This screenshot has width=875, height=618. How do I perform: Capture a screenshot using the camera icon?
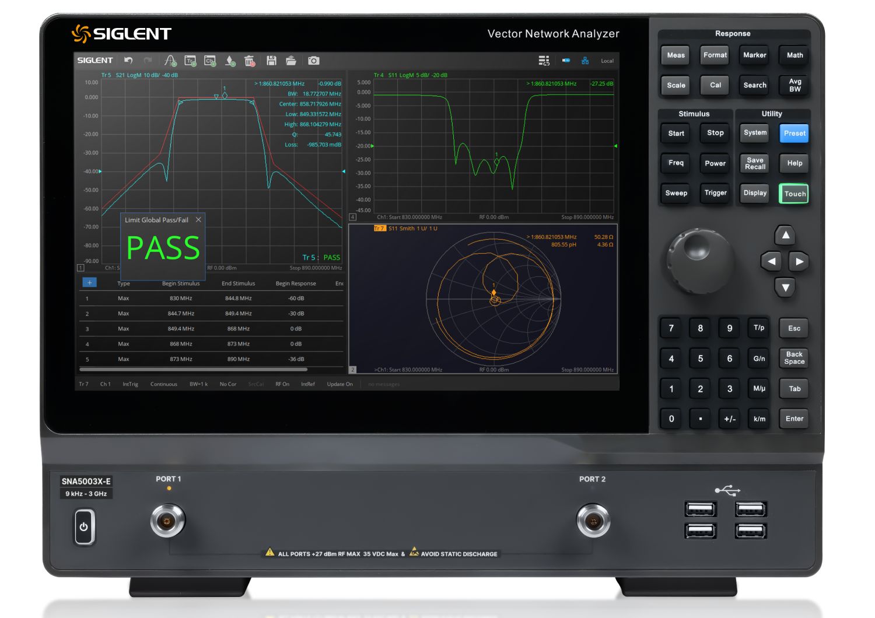point(314,60)
